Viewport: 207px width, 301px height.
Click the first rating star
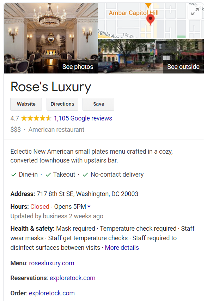click(x=25, y=118)
